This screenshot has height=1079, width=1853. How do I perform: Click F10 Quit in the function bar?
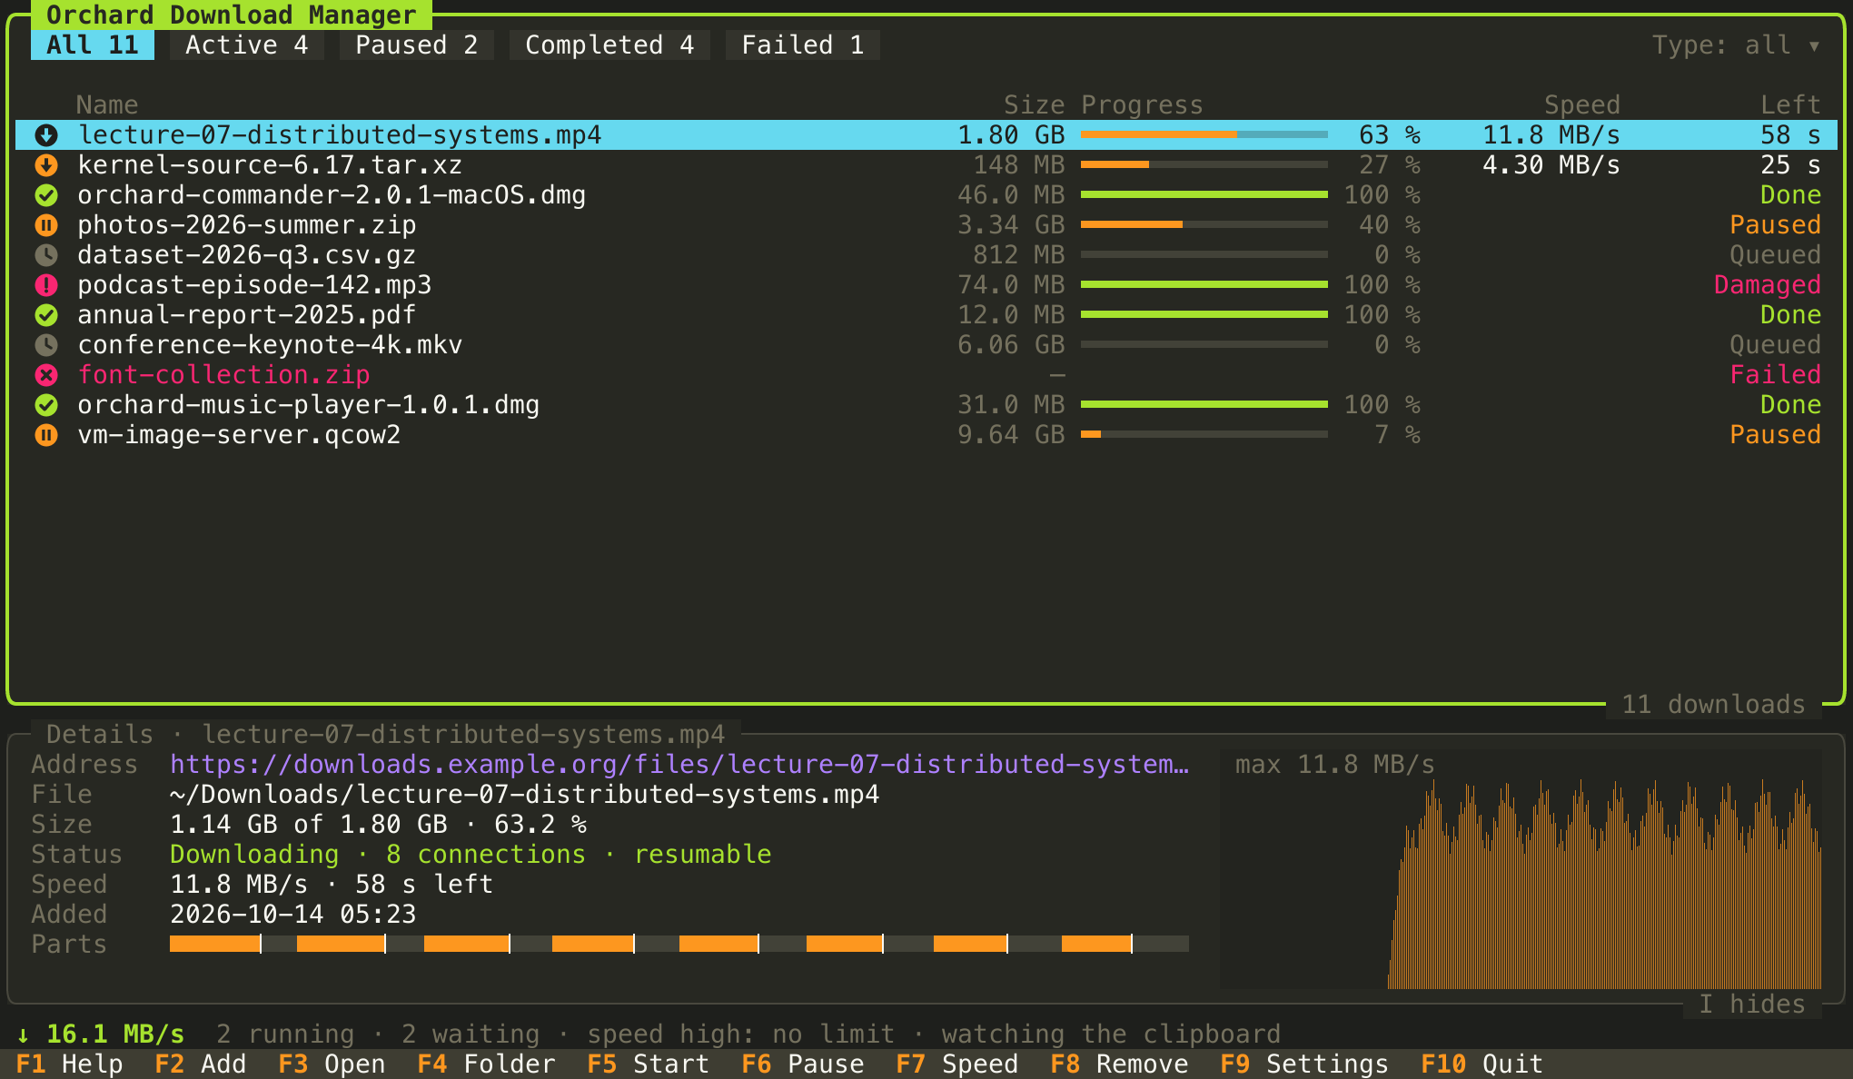point(1481,1064)
